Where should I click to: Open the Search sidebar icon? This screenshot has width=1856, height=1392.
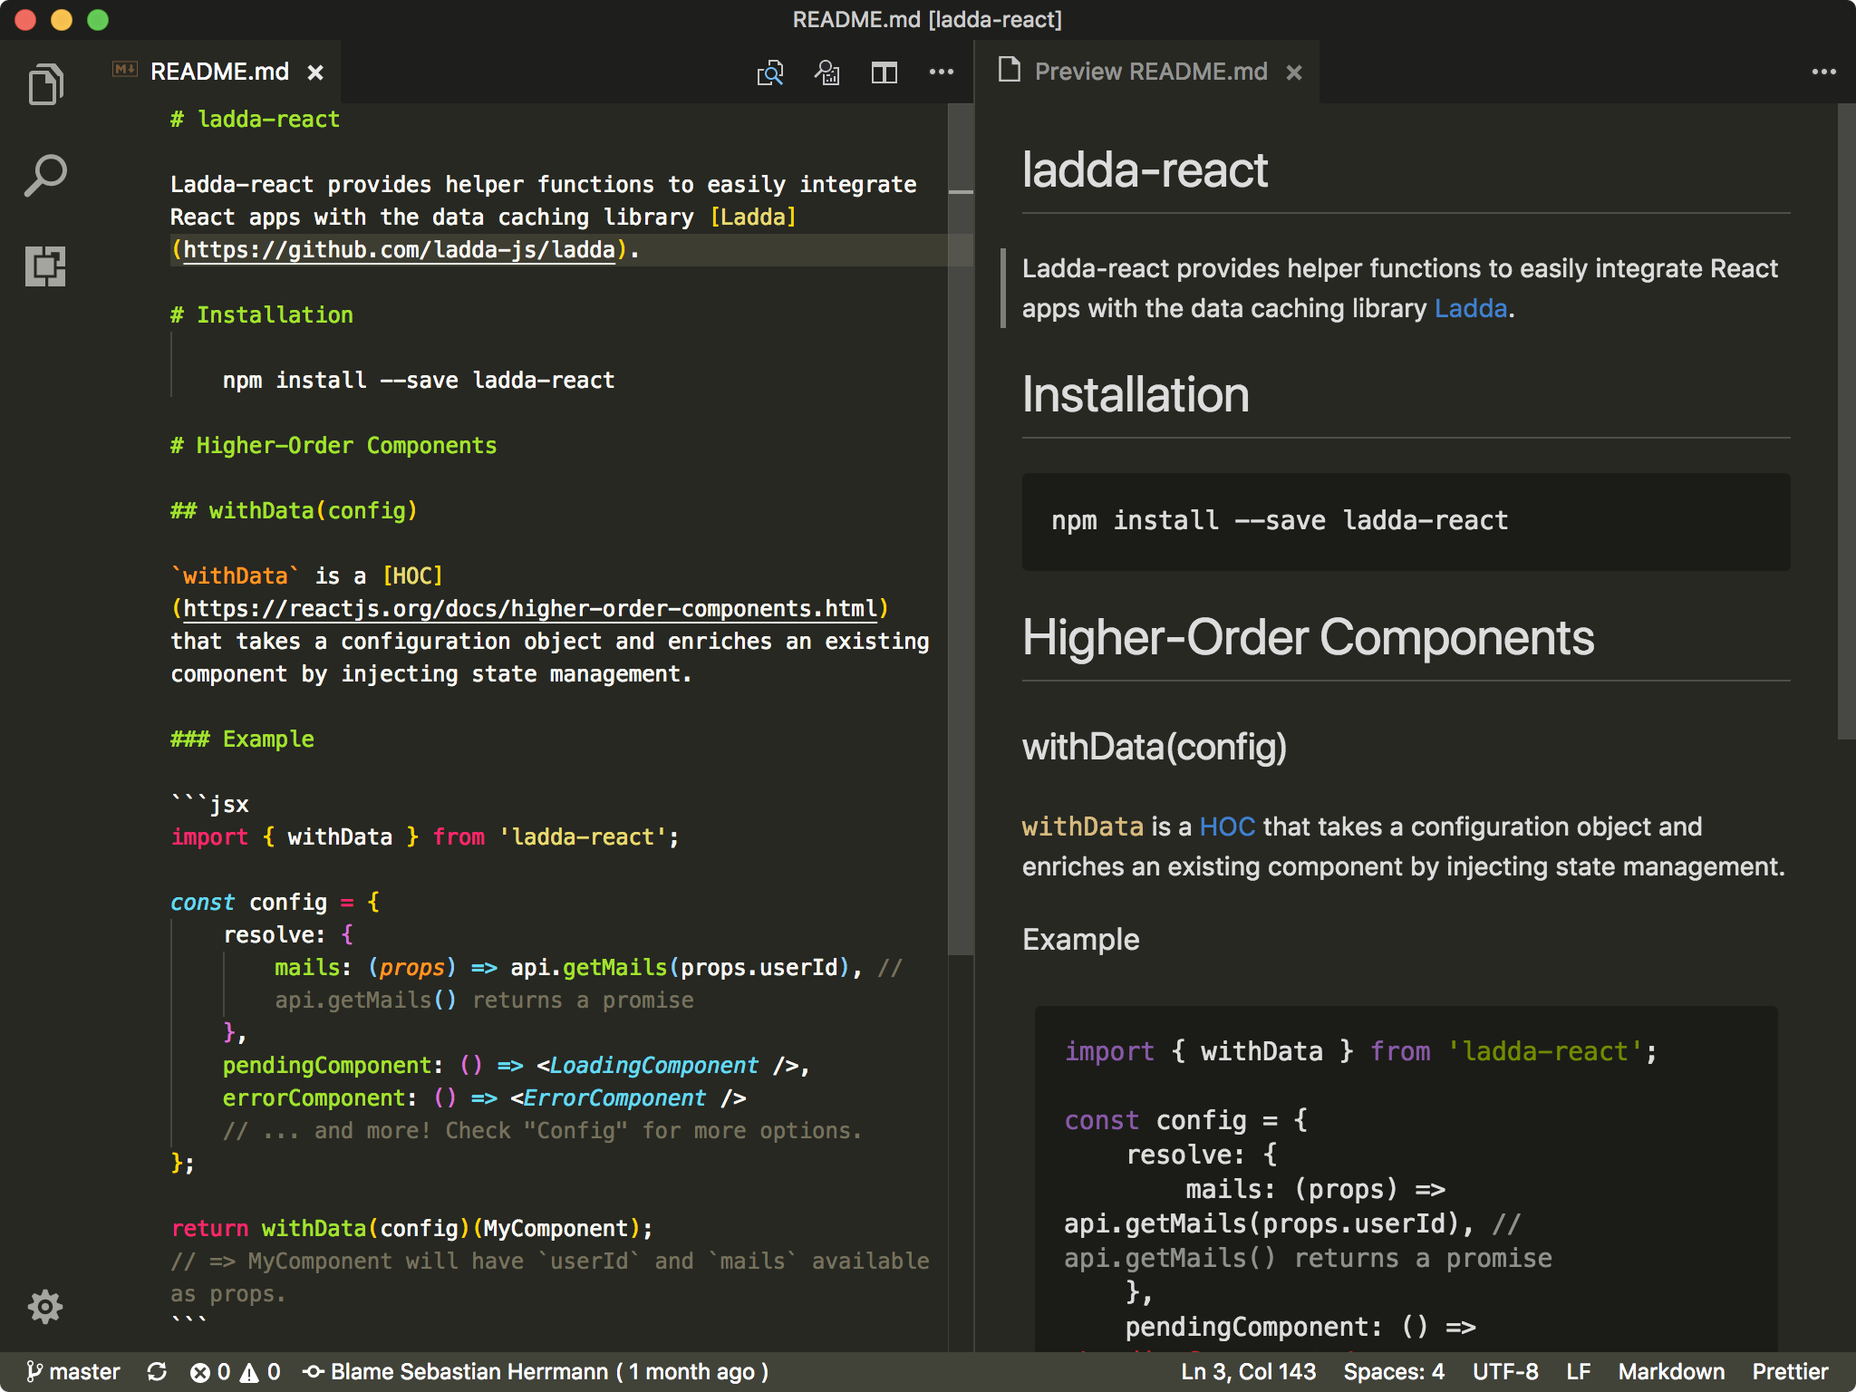[45, 175]
